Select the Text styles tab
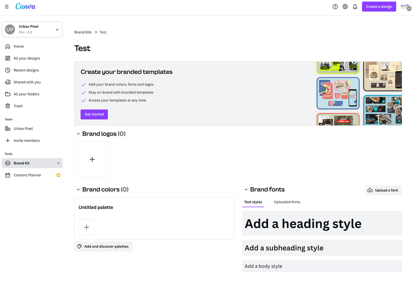The height and width of the screenshot is (293, 416). click(253, 202)
